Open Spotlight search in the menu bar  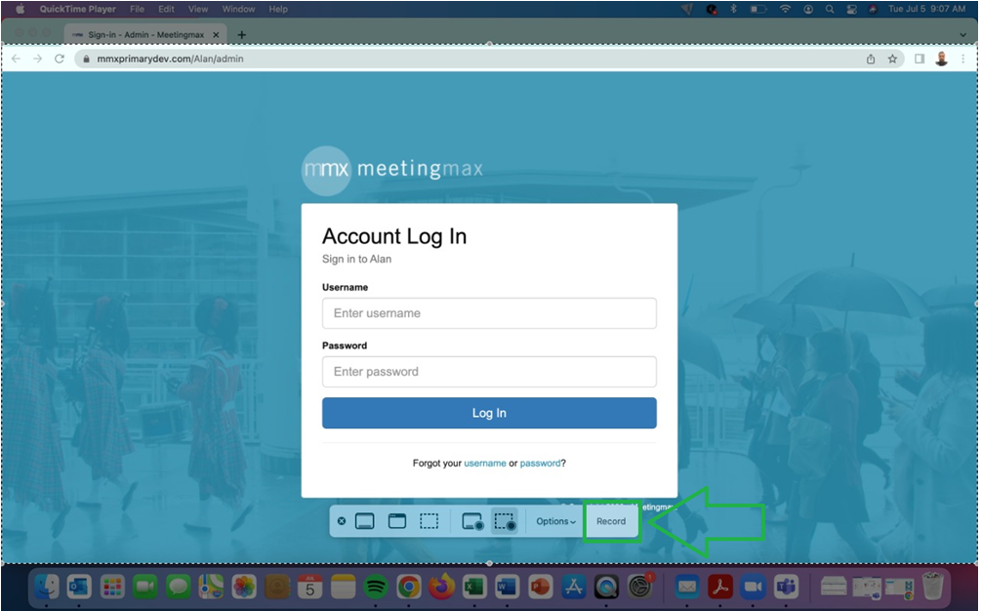click(830, 9)
